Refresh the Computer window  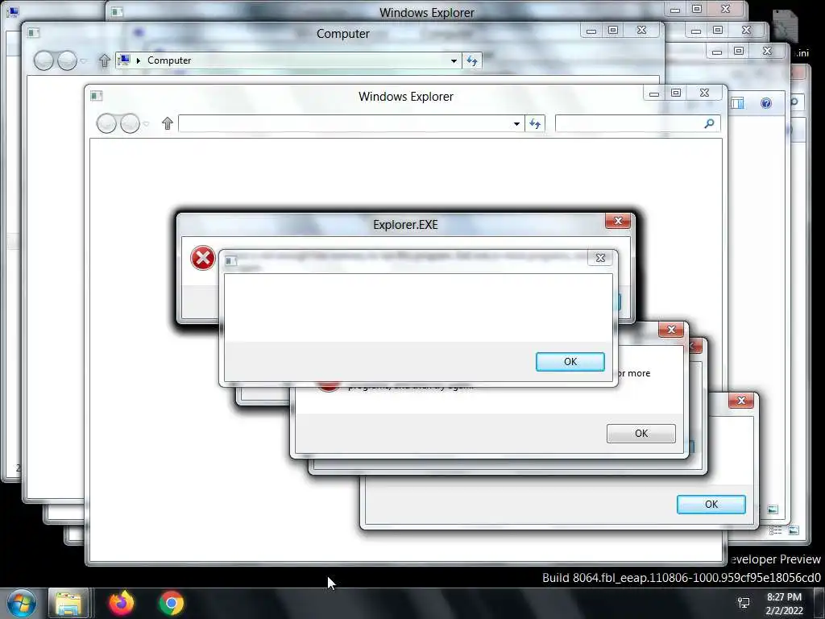pos(472,61)
